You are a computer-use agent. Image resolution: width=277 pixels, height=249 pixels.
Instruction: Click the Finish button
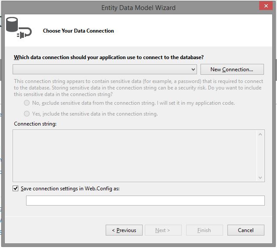coord(204,230)
